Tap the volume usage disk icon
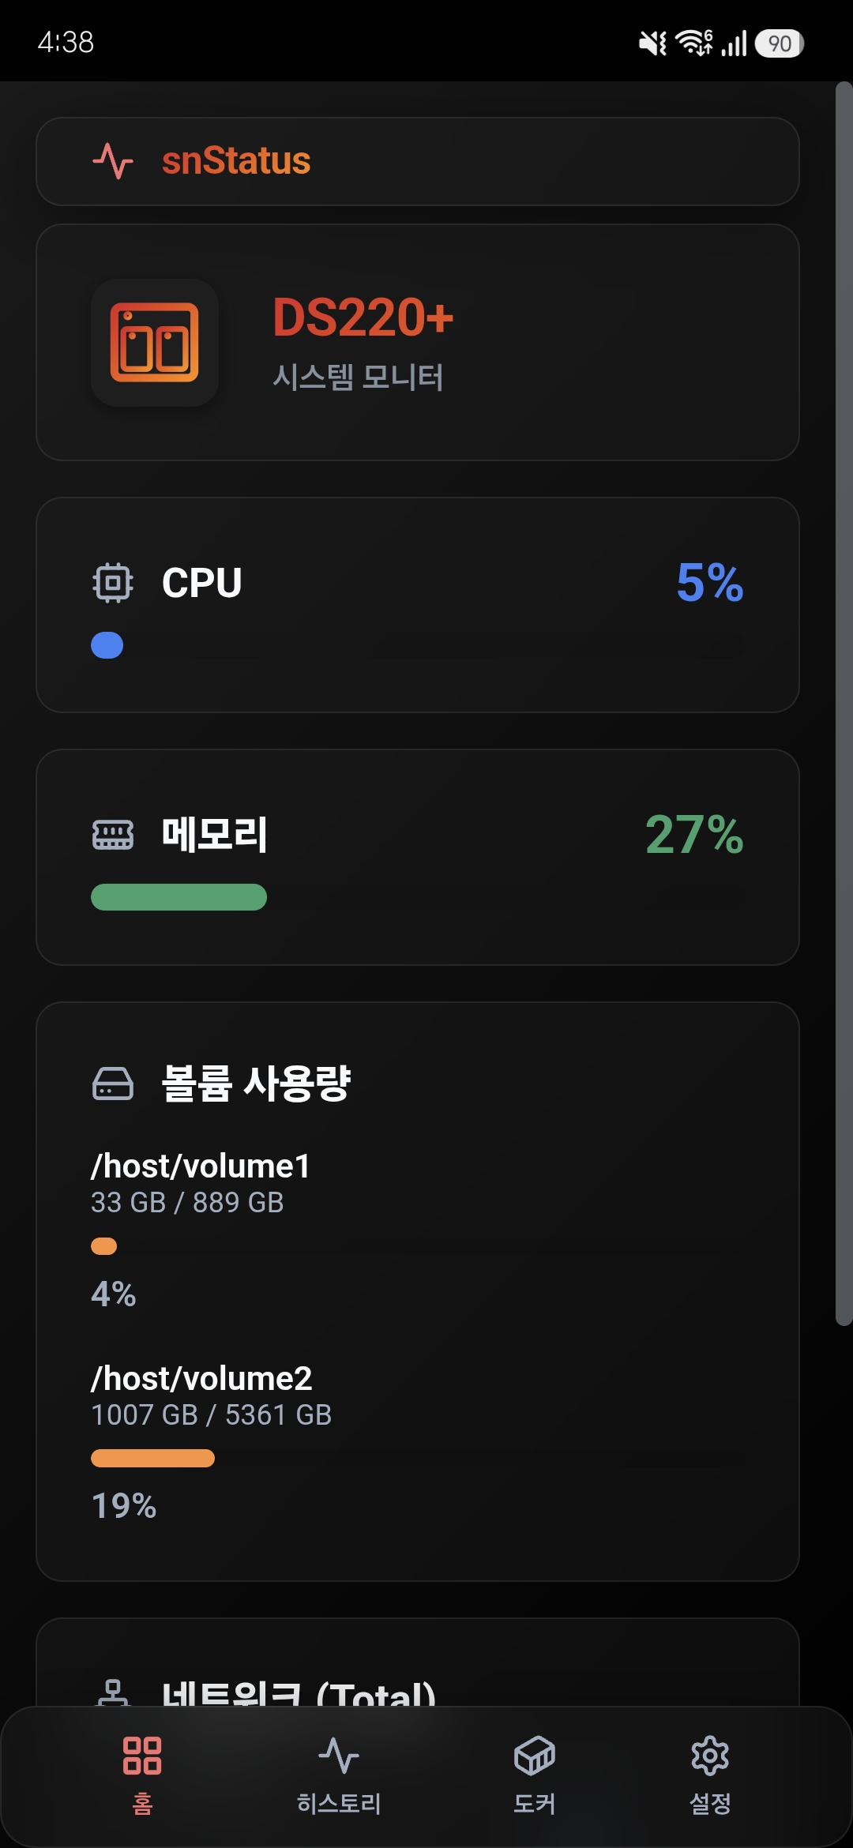This screenshot has height=1848, width=853. [112, 1083]
